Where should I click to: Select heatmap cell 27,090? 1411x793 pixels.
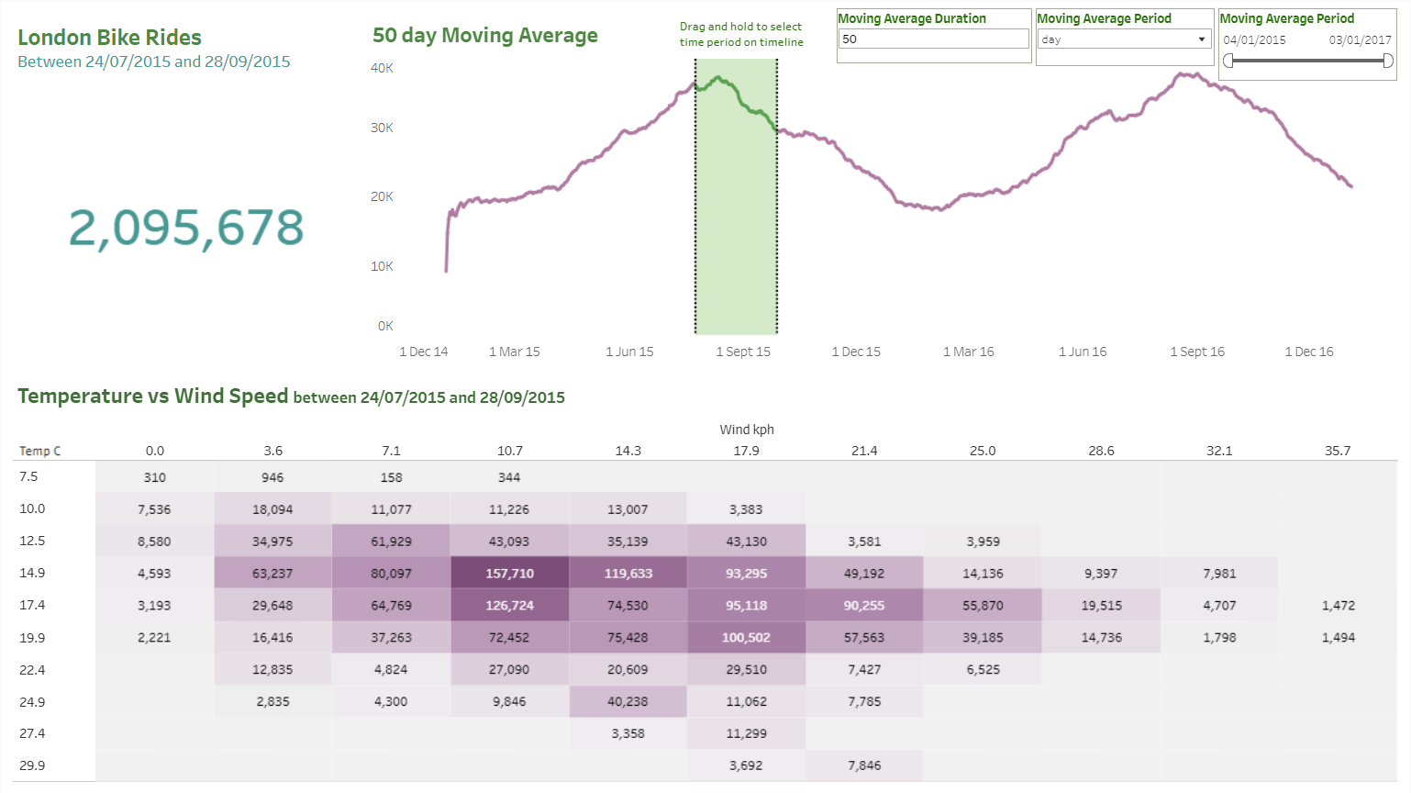coord(509,669)
